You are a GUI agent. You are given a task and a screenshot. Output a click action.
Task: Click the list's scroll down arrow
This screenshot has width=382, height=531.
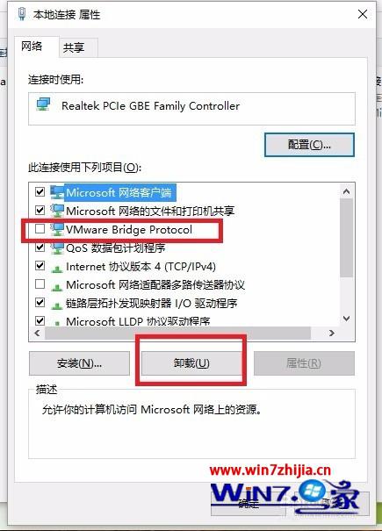[x=346, y=319]
